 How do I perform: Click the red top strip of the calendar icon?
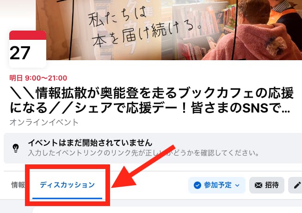point(28,35)
